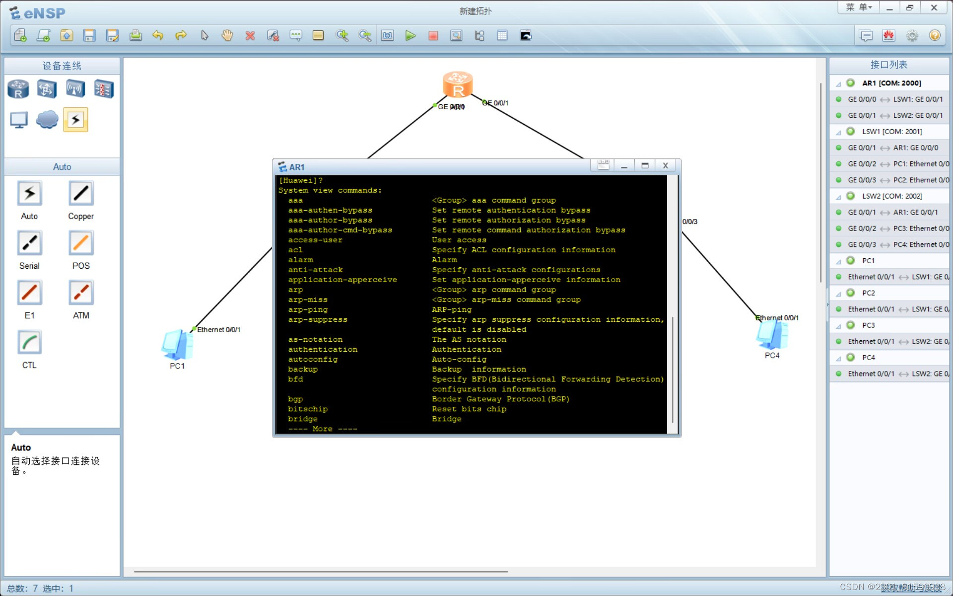Viewport: 953px width, 596px height.
Task: Click the red Delete icon
Action: [x=250, y=35]
